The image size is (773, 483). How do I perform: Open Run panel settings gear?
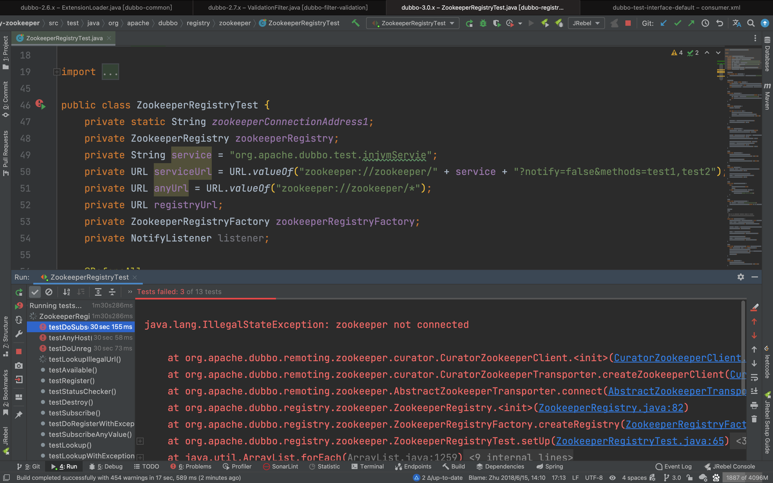[x=741, y=277]
